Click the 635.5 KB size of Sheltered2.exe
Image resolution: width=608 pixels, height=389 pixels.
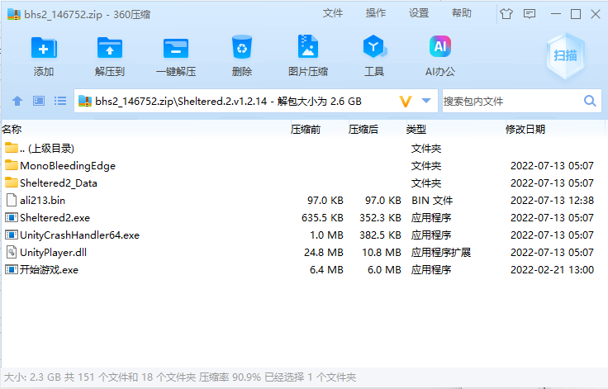[322, 217]
